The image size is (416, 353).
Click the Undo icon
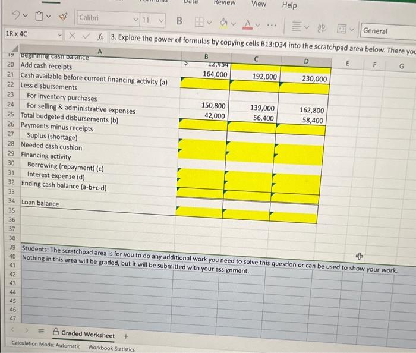[17, 15]
